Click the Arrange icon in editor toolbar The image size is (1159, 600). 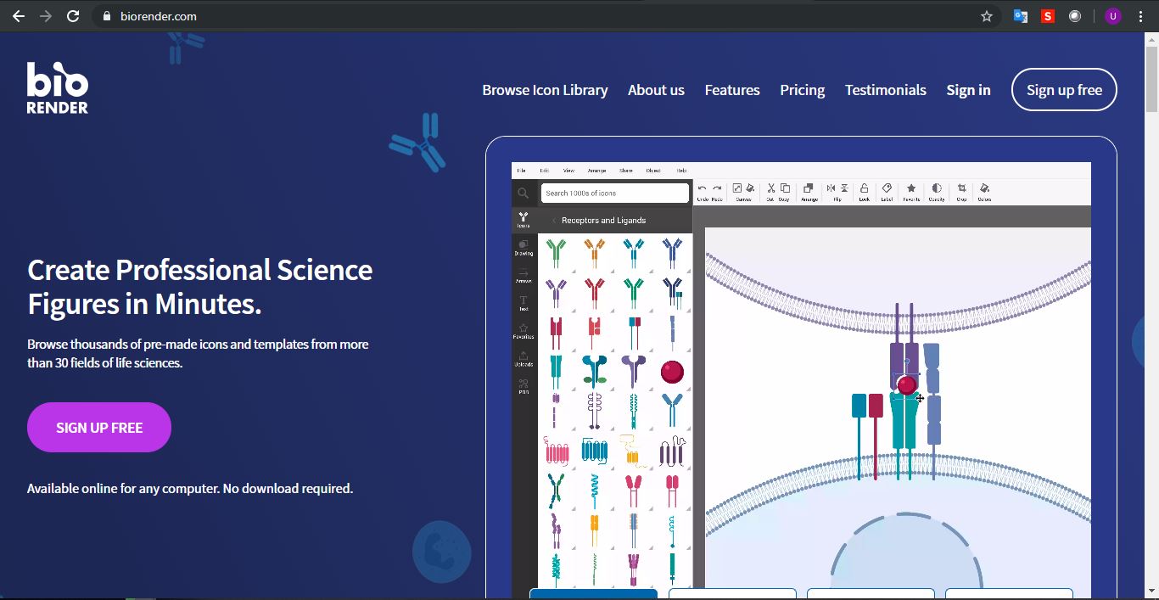coord(809,188)
